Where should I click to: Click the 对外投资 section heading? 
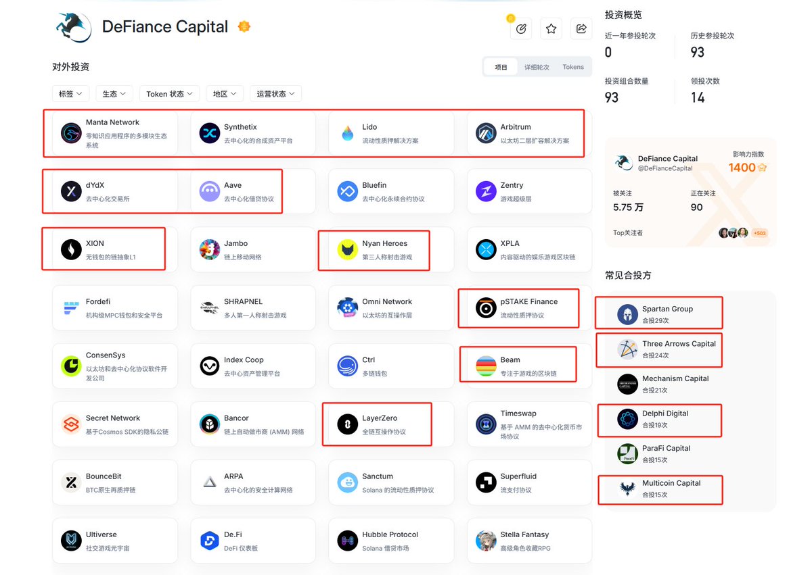pos(71,67)
